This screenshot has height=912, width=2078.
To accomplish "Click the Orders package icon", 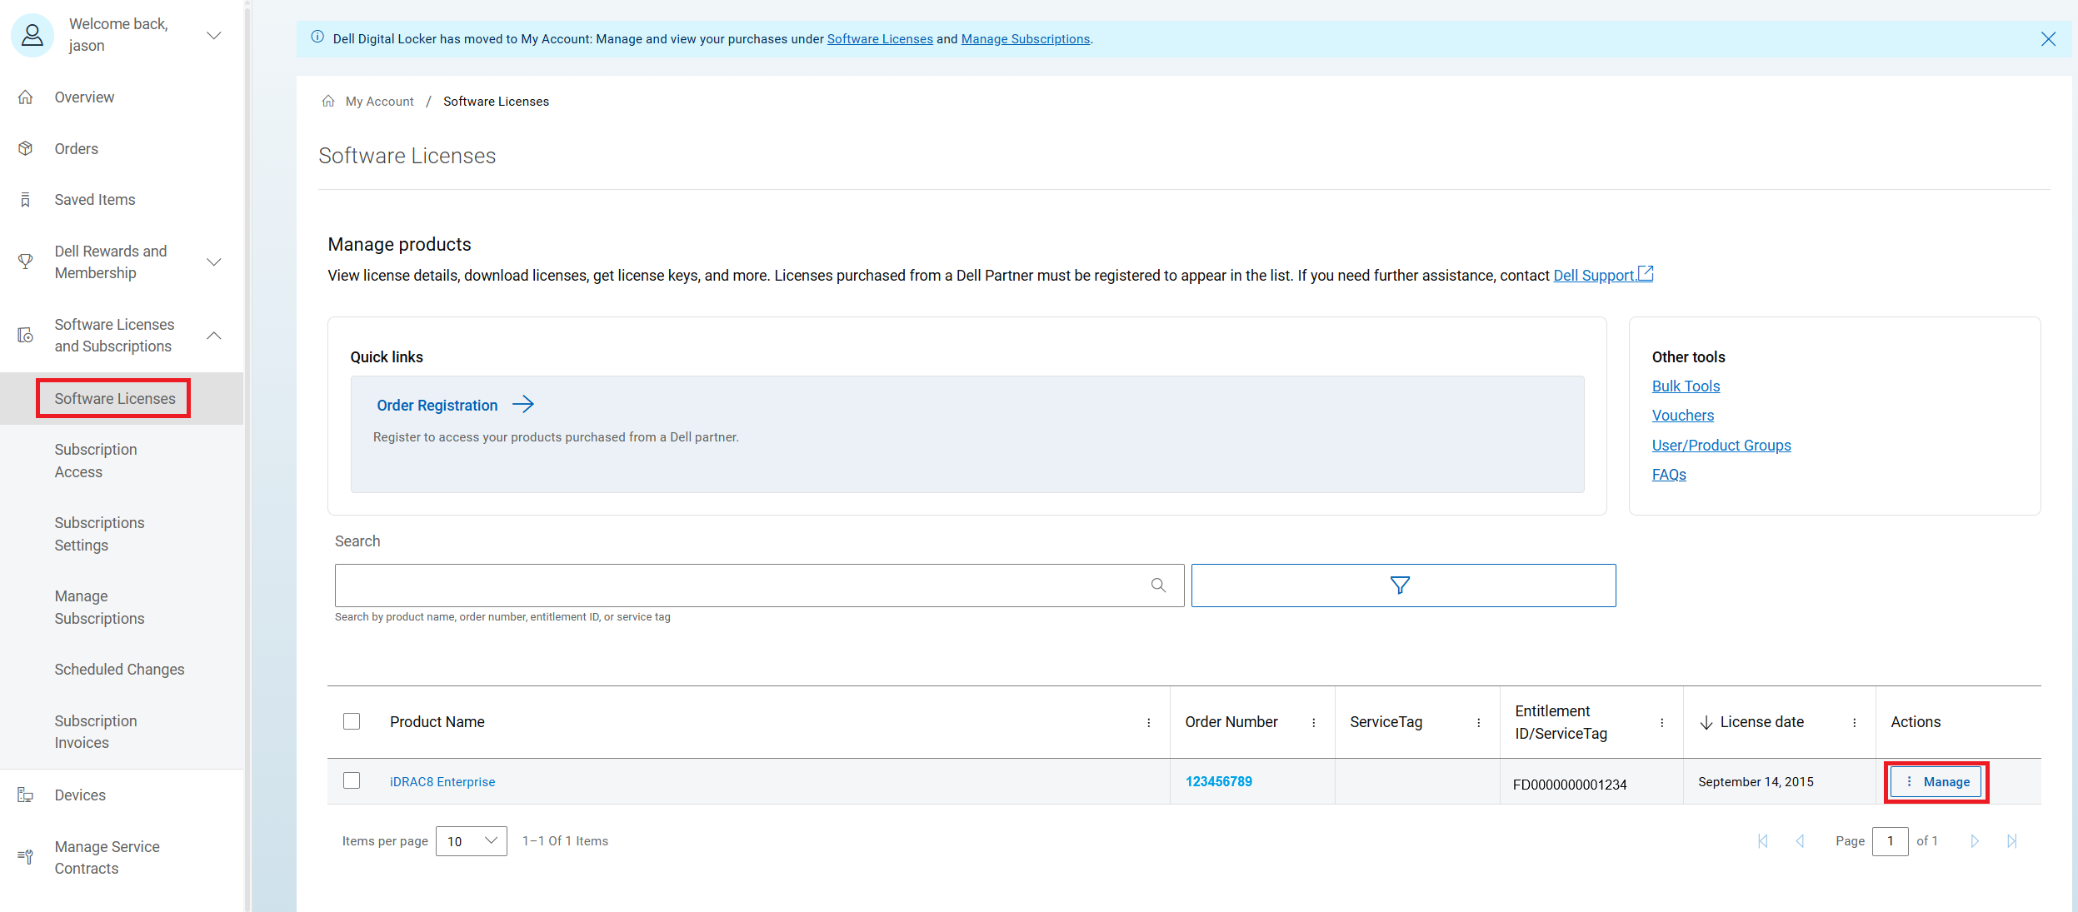I will tap(26, 147).
